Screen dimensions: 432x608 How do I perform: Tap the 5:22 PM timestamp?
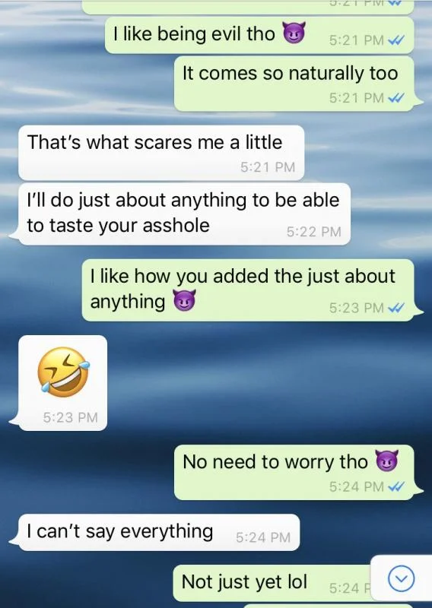(x=313, y=232)
